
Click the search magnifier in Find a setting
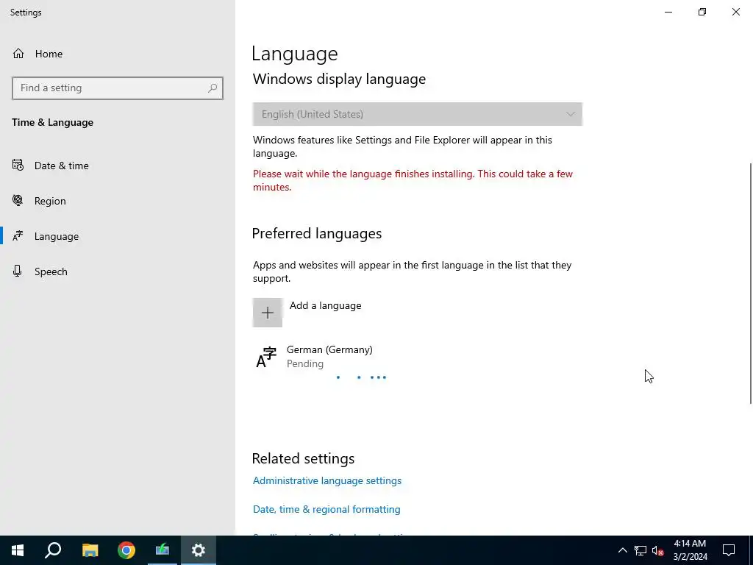pos(213,88)
